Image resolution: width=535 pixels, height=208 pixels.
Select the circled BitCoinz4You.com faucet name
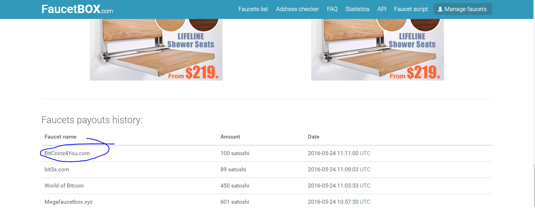(x=67, y=153)
